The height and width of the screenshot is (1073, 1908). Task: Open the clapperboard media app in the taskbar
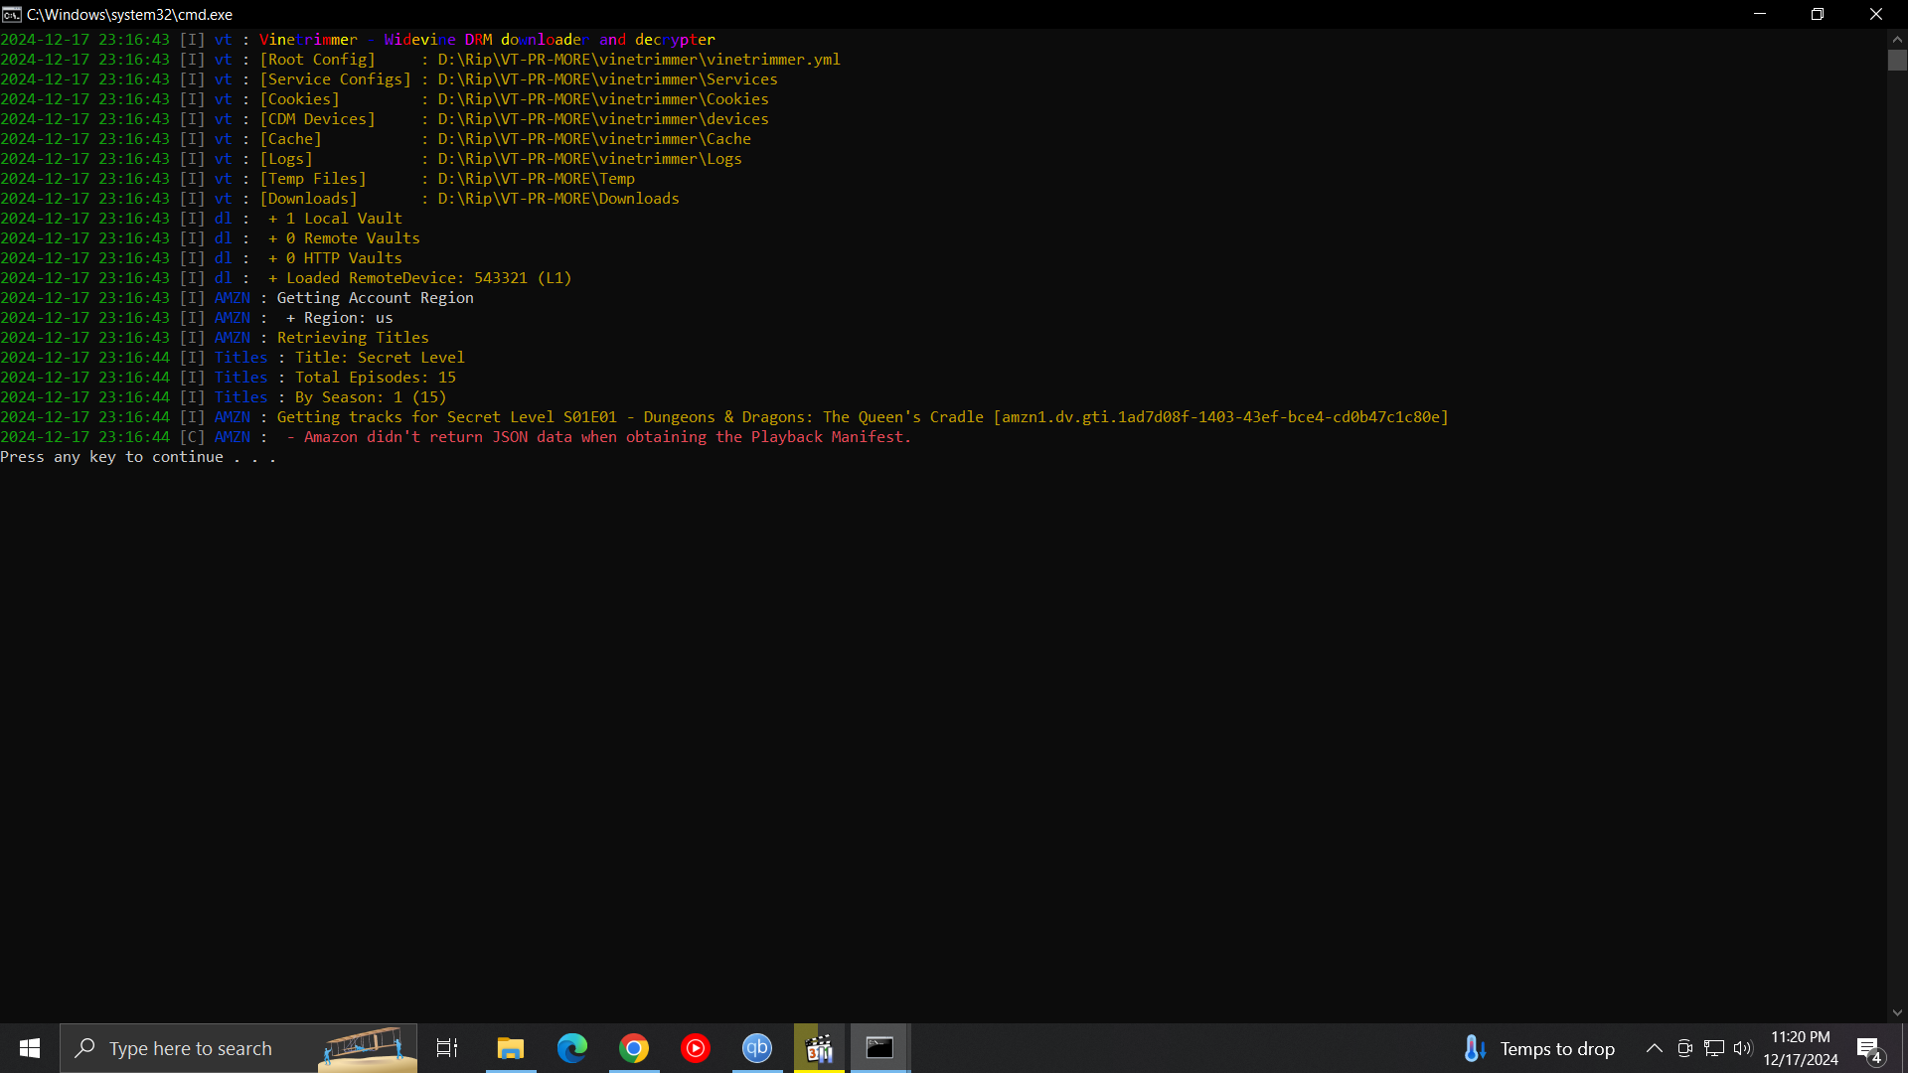[819, 1048]
